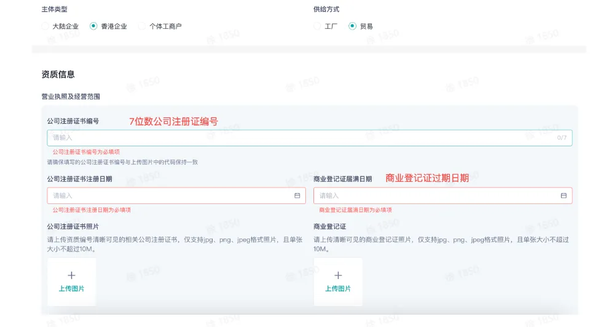
Task: Click hint text 请确保填写的公司注册证书编号
Action: coord(122,162)
